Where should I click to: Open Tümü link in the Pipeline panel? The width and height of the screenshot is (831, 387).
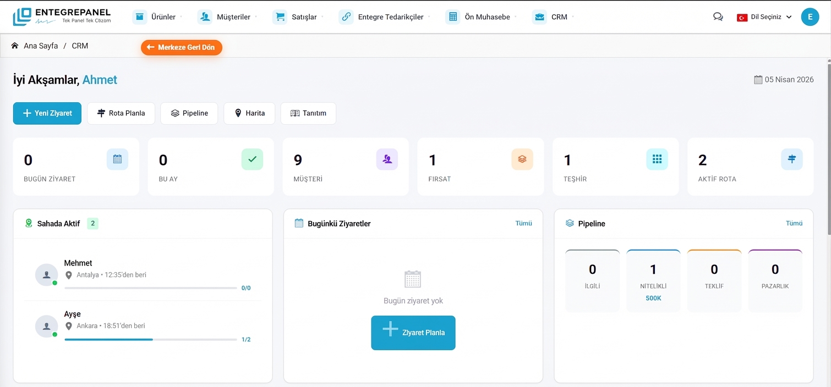(x=794, y=223)
